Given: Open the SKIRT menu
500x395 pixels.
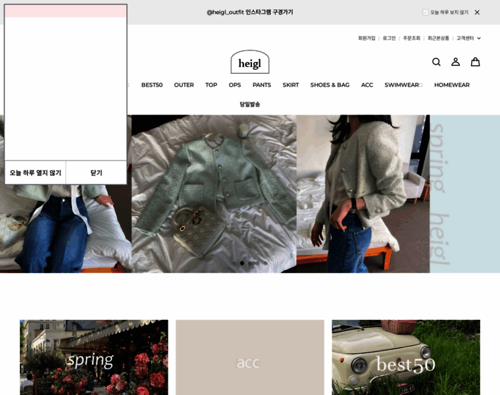Looking at the screenshot, I should pyautogui.click(x=291, y=85).
